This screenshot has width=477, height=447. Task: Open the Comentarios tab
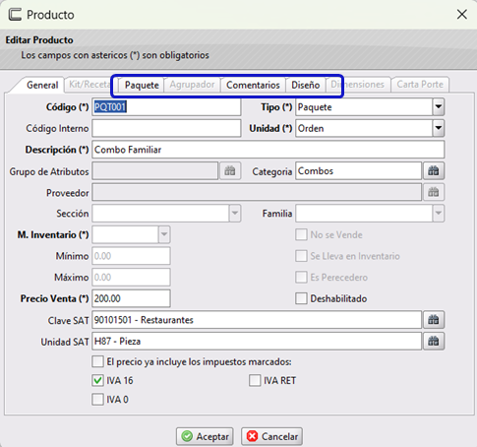[253, 85]
